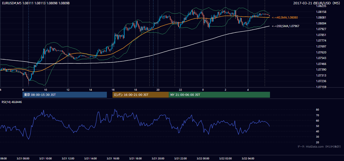Click hour tick 22 under the price chart

pos(181,90)
